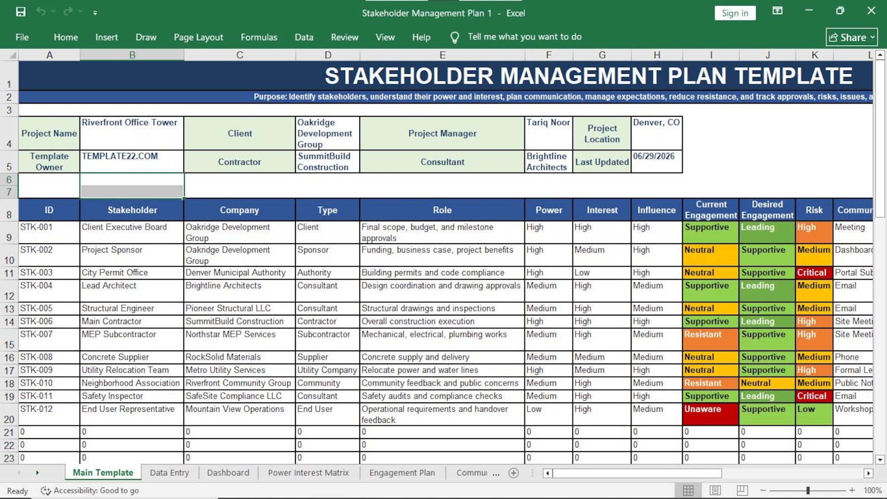
Task: Click the Denver, CO location cell
Action: pyautogui.click(x=657, y=133)
